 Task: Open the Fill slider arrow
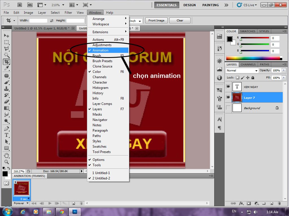[284, 78]
